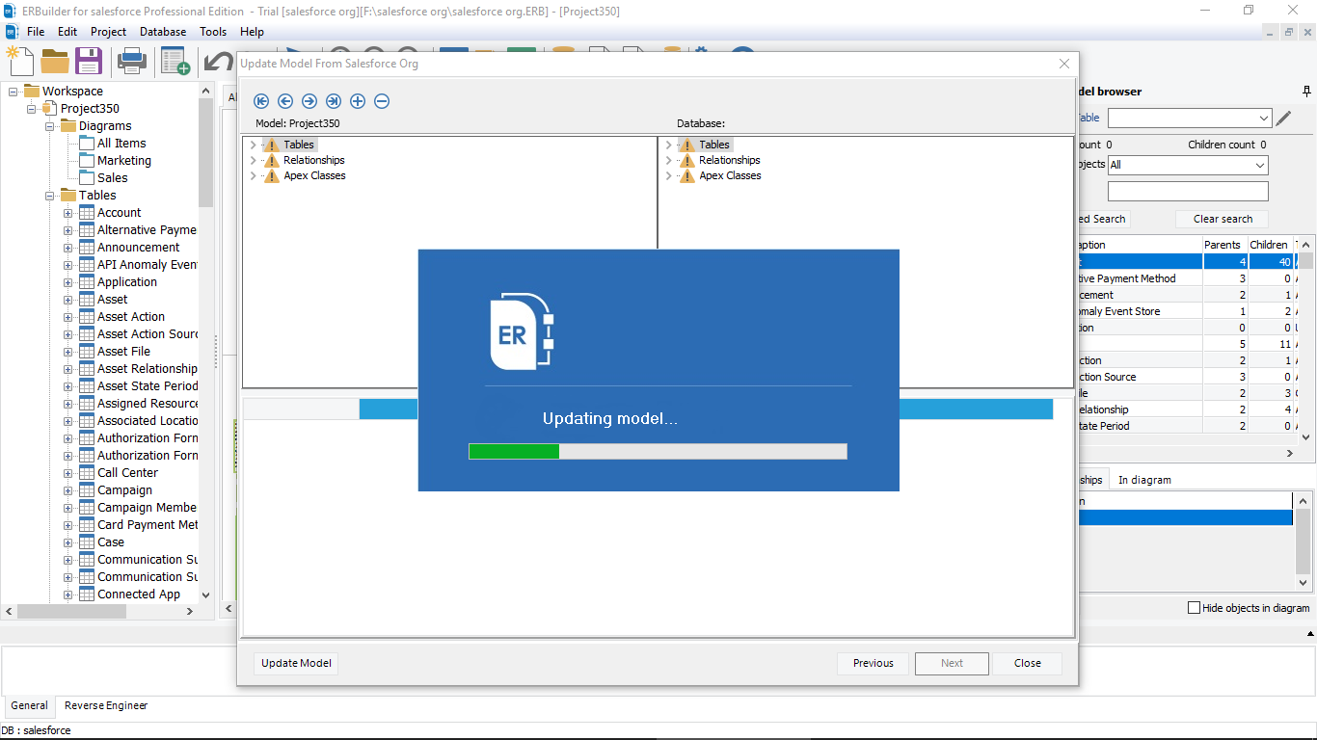Open the File menu

tap(36, 32)
